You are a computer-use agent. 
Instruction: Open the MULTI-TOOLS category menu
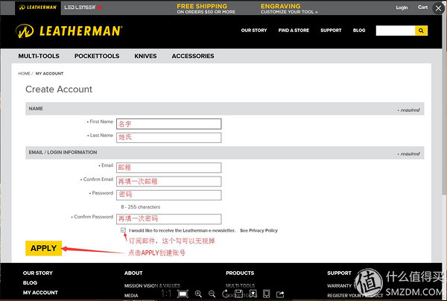coord(39,56)
